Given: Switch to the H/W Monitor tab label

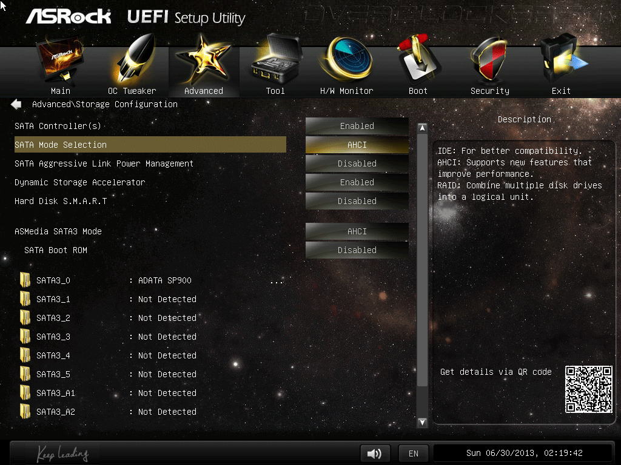Looking at the screenshot, I should click(x=346, y=91).
